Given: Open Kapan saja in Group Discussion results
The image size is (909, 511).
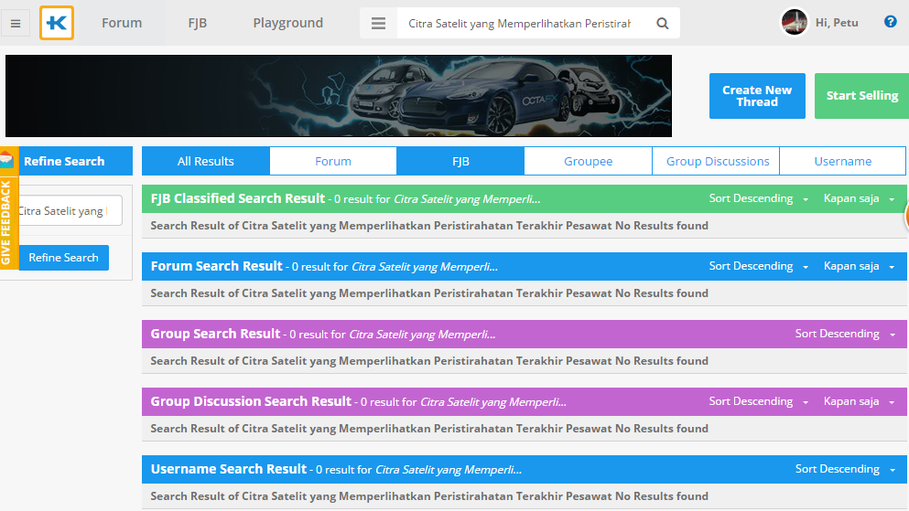Looking at the screenshot, I should tap(860, 401).
